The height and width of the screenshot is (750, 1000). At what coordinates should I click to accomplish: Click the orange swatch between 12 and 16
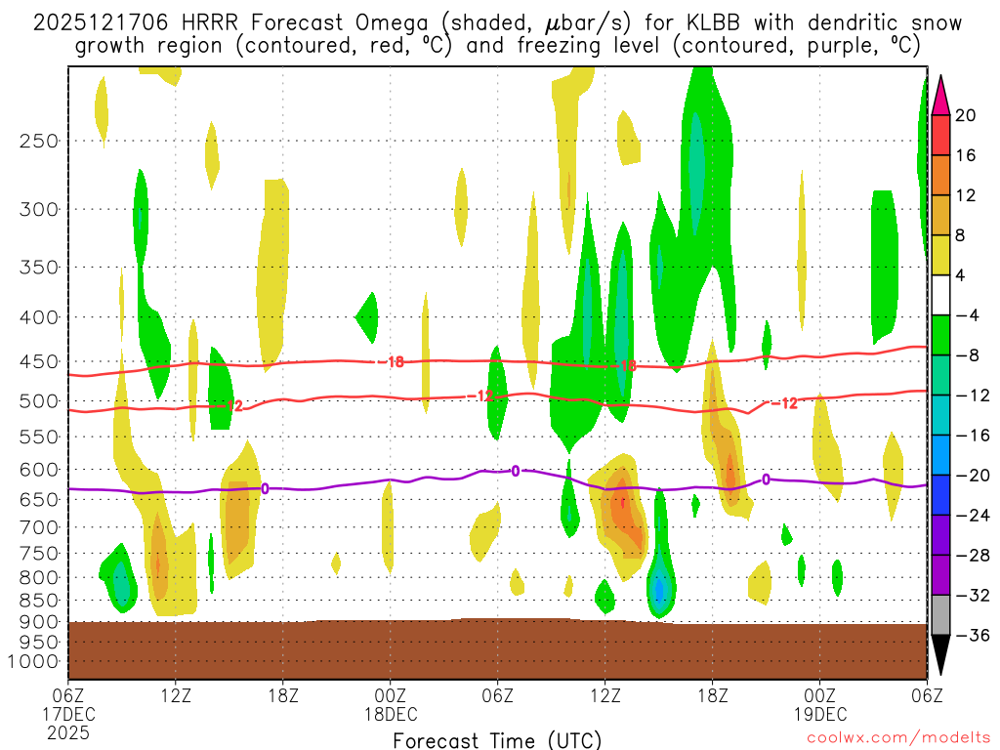(x=940, y=175)
